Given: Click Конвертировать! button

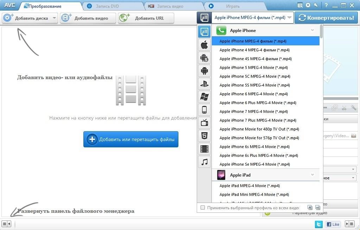Looking at the screenshot, I should pos(326,18).
